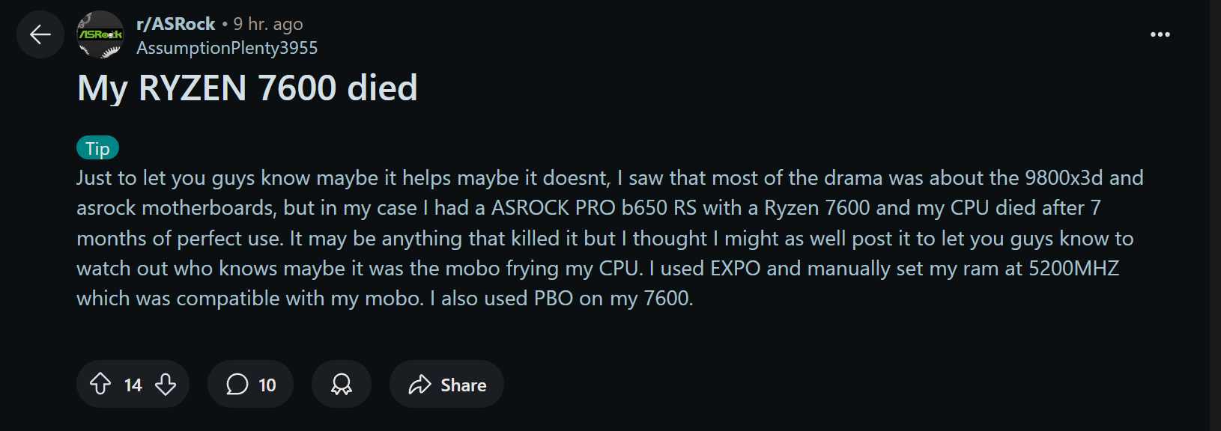Click the back arrow button
The height and width of the screenshot is (431, 1221).
click(x=40, y=34)
